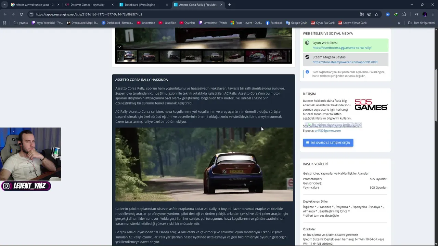Select the eighth white rally car thumbnail

278,56
